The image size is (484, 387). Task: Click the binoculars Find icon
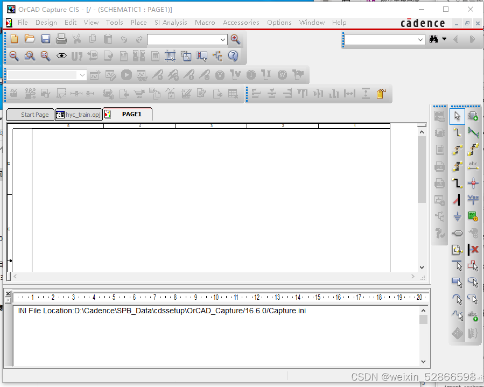(x=433, y=39)
